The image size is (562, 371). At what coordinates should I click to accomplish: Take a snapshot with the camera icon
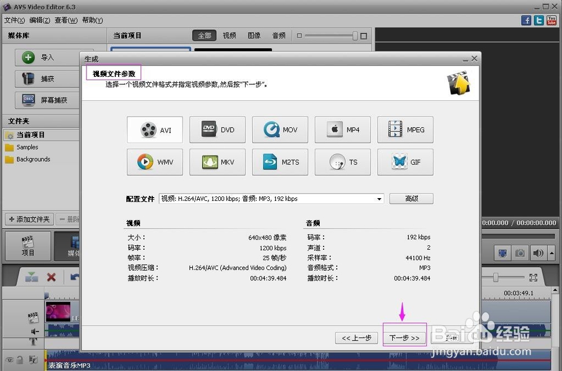tap(520, 253)
